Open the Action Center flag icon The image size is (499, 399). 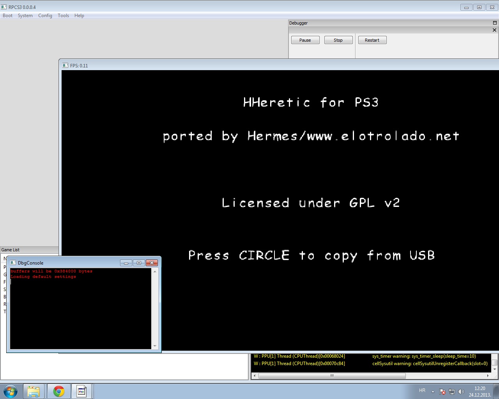tap(442, 392)
